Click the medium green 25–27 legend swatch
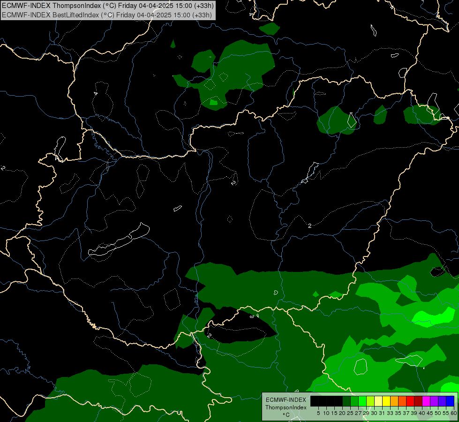 (354, 401)
